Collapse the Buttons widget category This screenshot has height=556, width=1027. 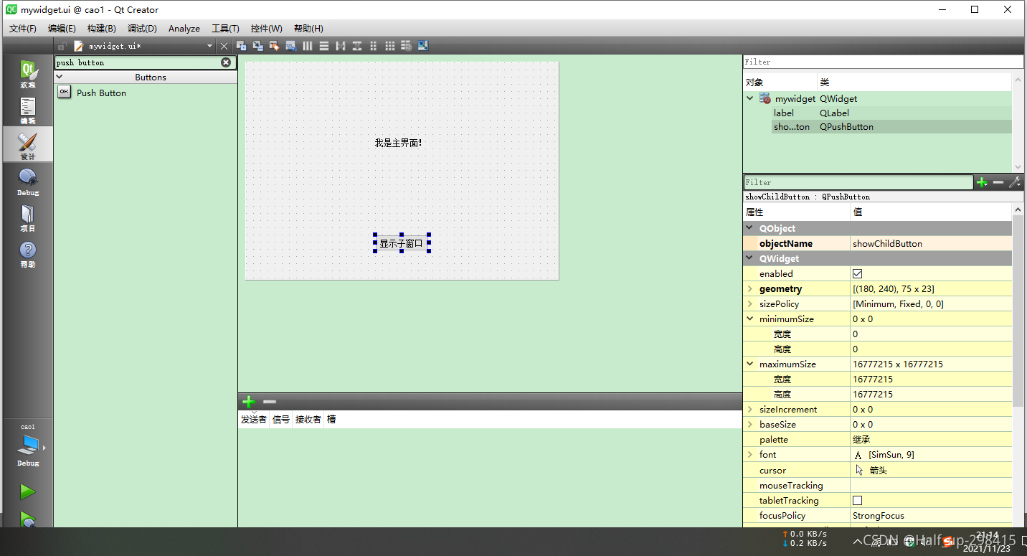[x=60, y=77]
